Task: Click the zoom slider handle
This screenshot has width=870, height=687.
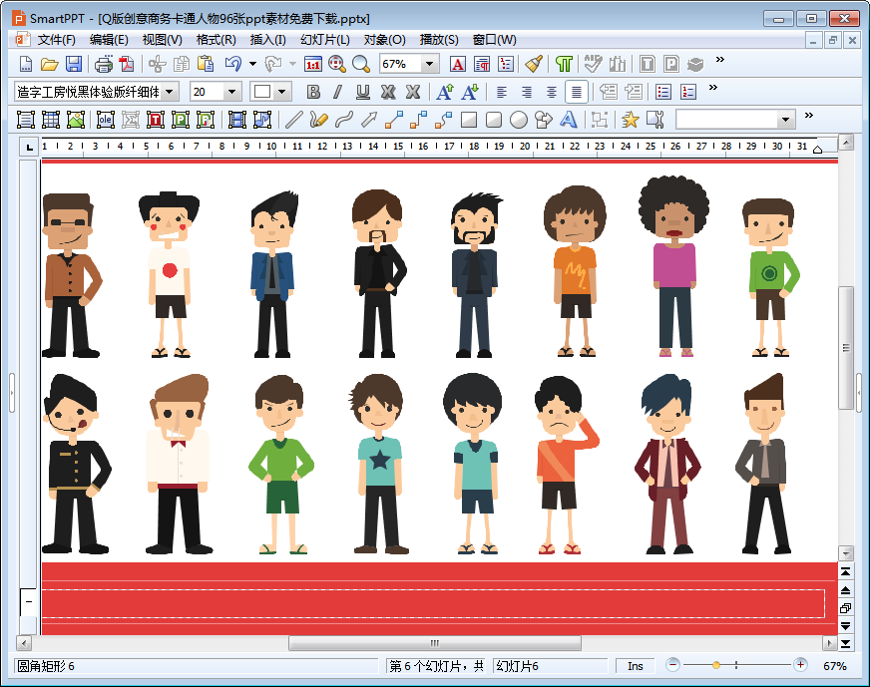Action: tap(715, 665)
